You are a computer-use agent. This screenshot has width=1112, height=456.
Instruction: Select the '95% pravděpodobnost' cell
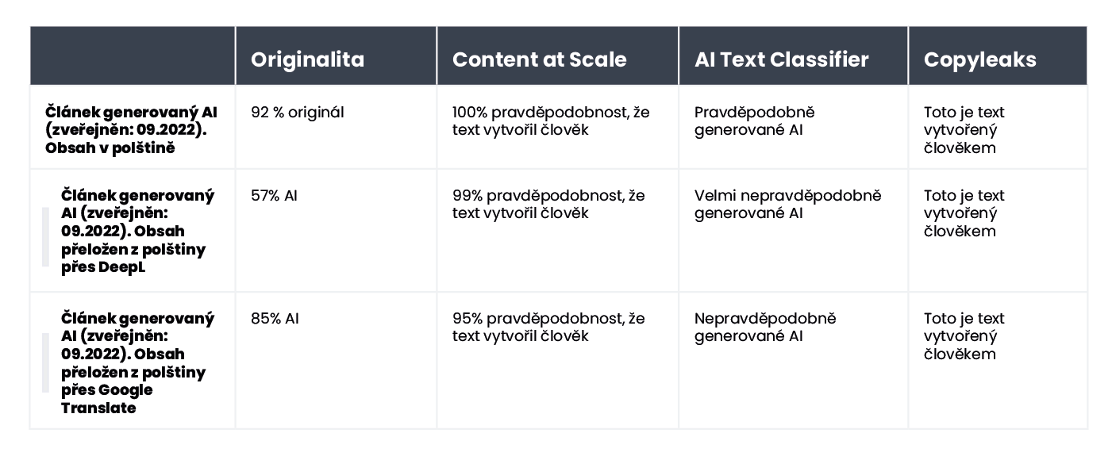548,327
